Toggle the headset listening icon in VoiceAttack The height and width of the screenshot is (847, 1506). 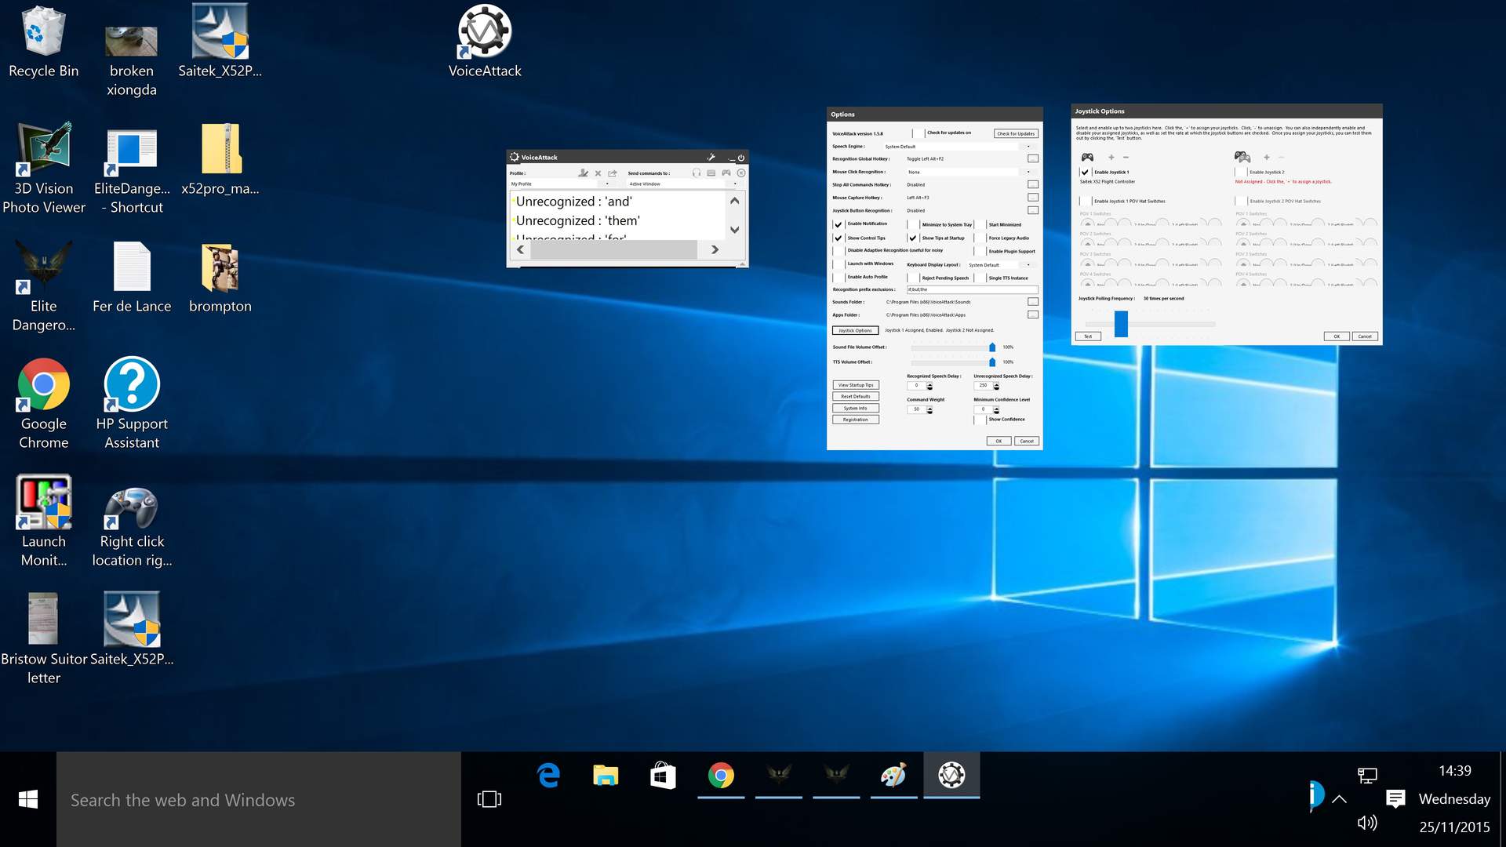[697, 173]
